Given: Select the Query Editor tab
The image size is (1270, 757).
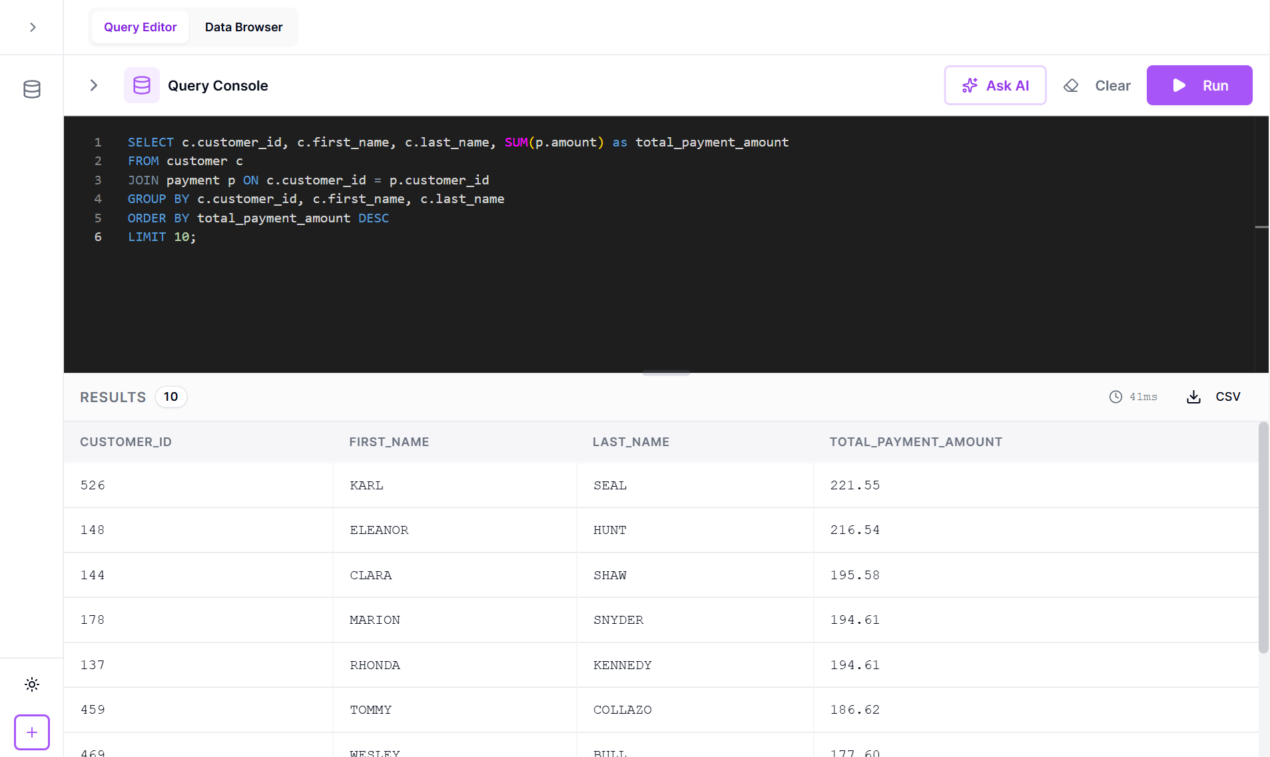Looking at the screenshot, I should (x=140, y=27).
